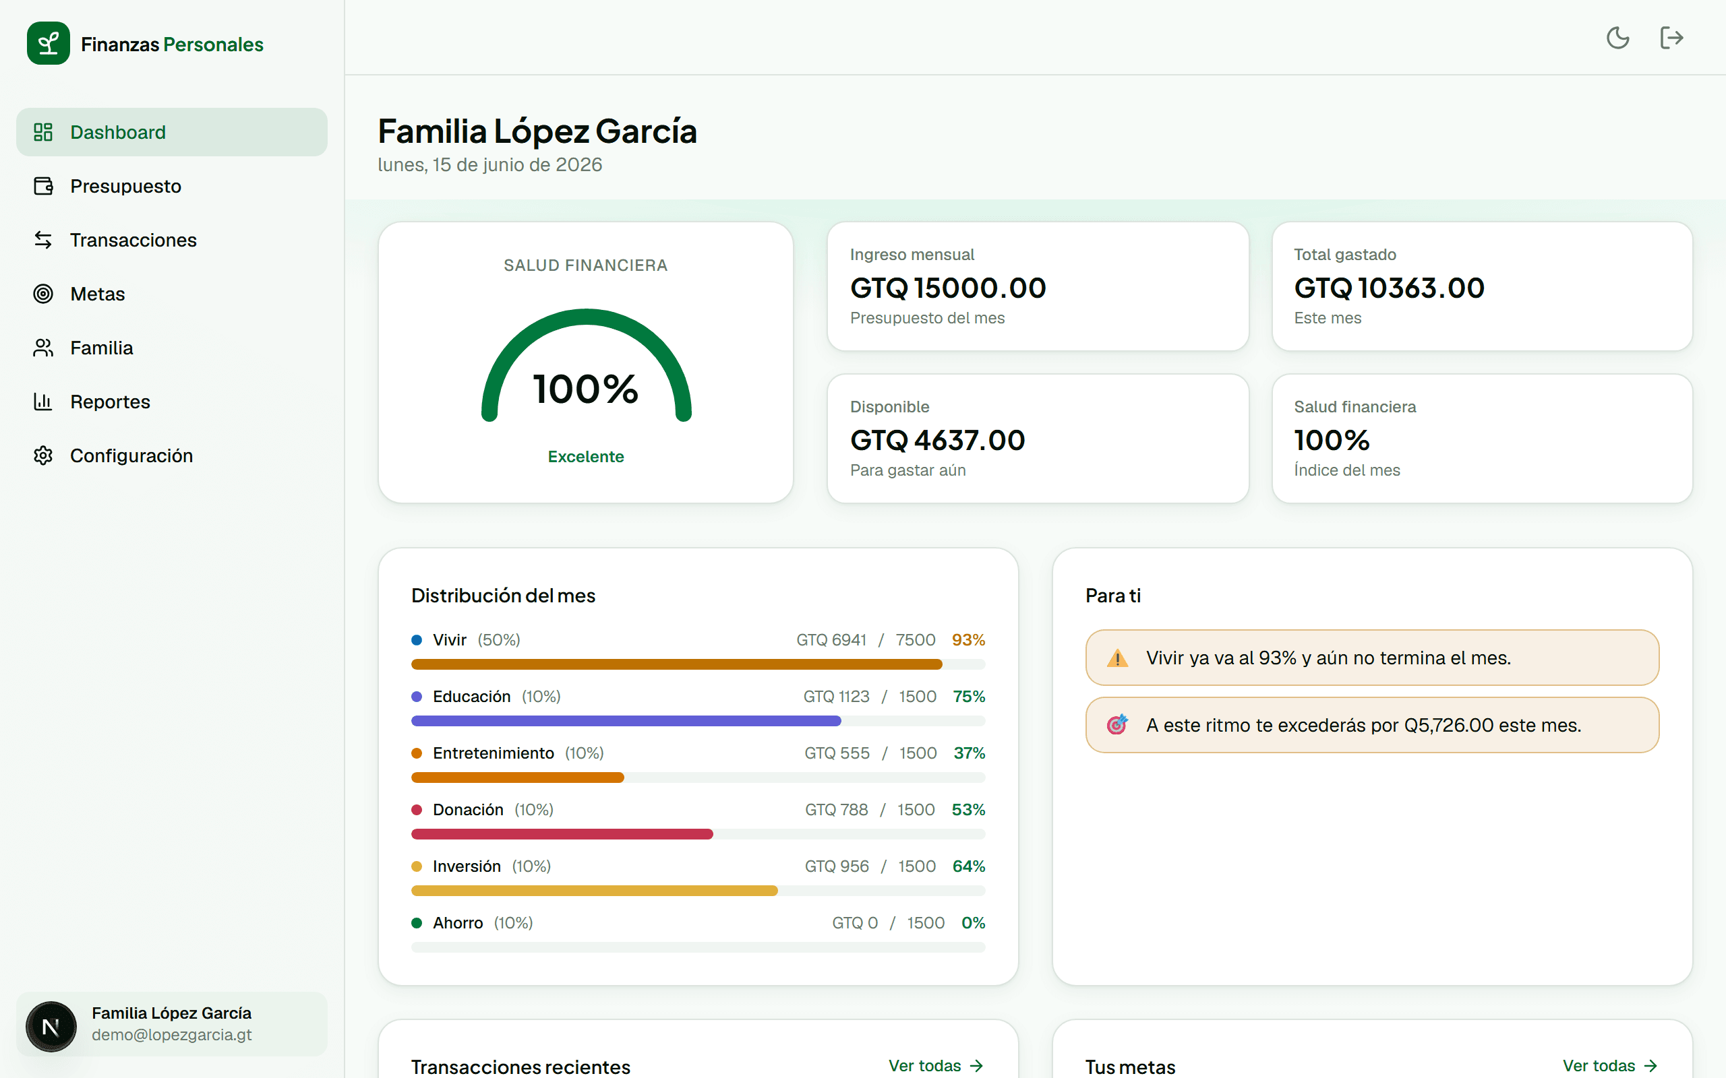Click the purple Educación color dot

(x=417, y=697)
